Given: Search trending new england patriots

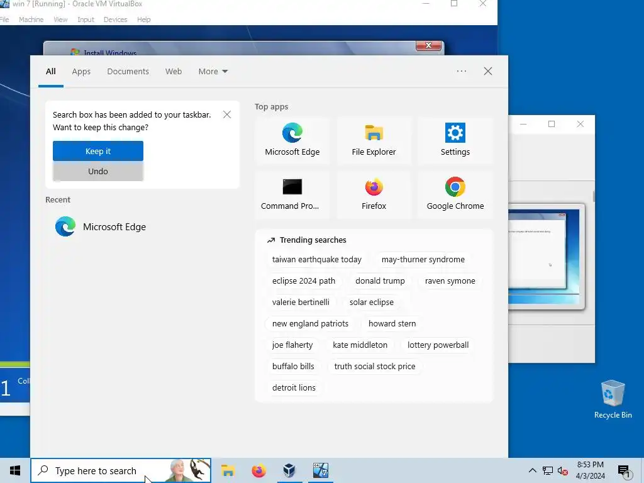Looking at the screenshot, I should [x=310, y=324].
